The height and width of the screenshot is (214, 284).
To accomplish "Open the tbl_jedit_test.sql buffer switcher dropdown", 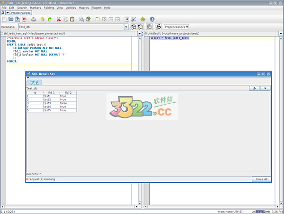I will tap(140, 34).
